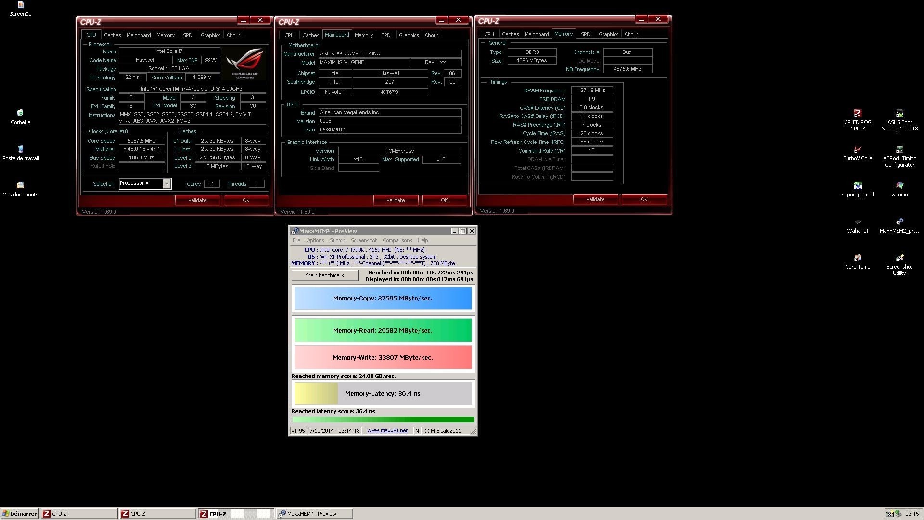
Task: Launch wPrime desktop shortcut
Action: [x=899, y=189]
